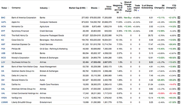Open the chart icon for BK row

click(x=179, y=66)
